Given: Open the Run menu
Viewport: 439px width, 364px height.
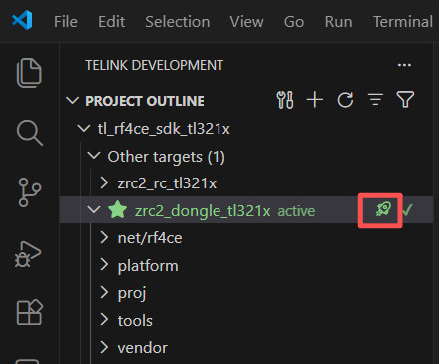Looking at the screenshot, I should [338, 22].
